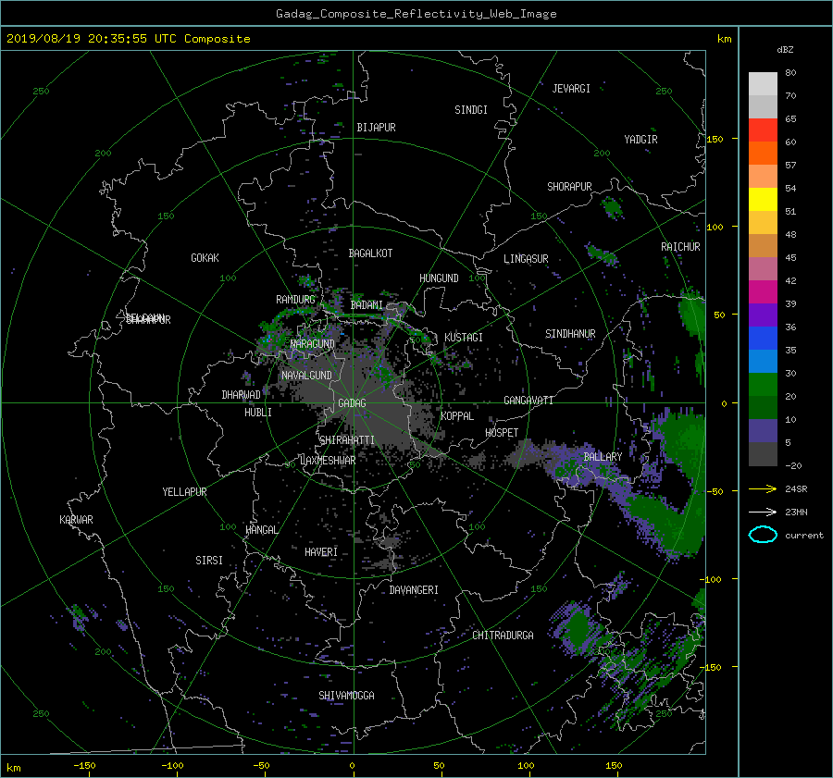Click the Gadag_Composite_Reflectivity_Web_Image title
The width and height of the screenshot is (833, 778).
(416, 14)
